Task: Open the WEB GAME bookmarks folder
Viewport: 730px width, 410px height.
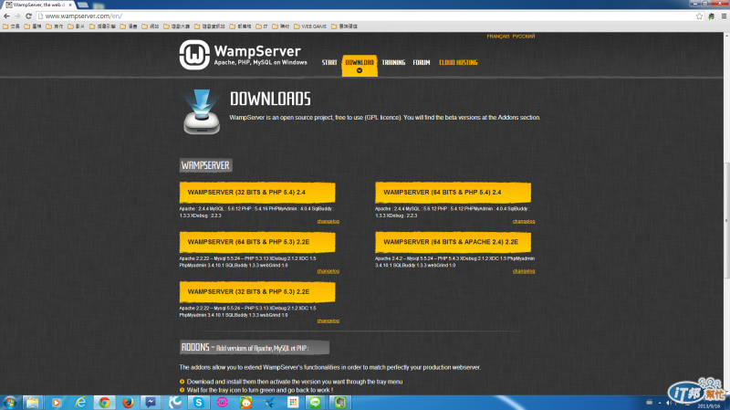Action: [x=310, y=26]
